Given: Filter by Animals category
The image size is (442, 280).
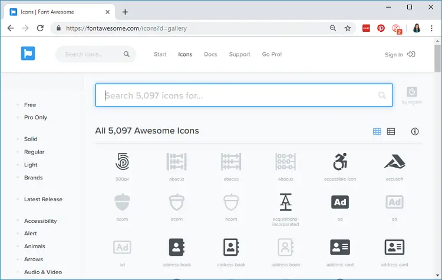Looking at the screenshot, I should [x=35, y=246].
